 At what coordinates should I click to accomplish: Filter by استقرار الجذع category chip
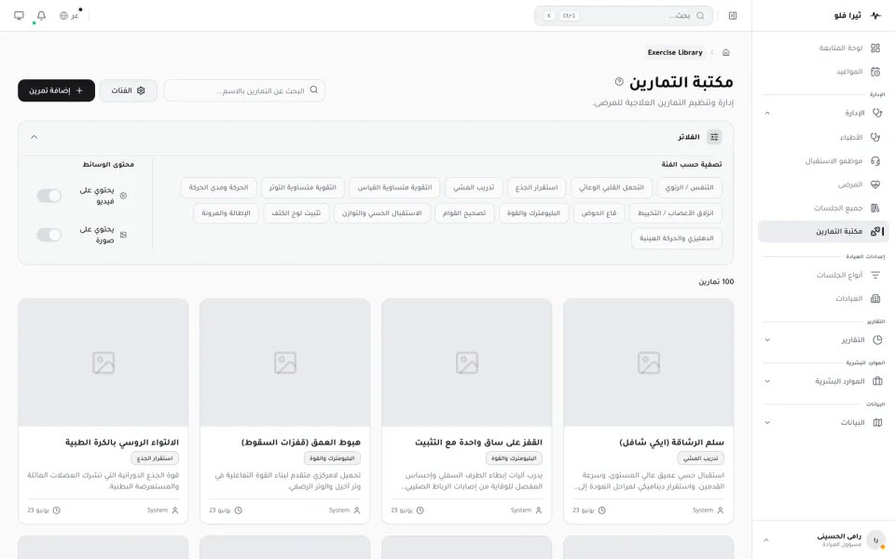[x=537, y=187]
